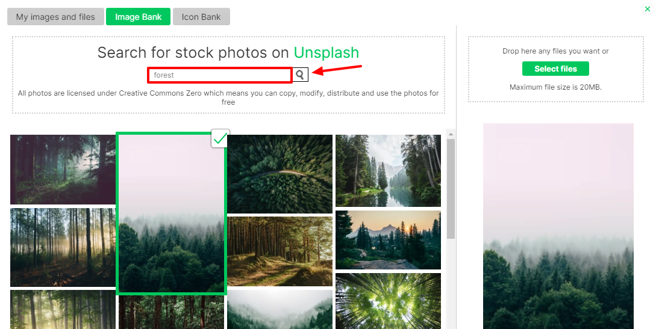Viewport: 656px width, 329px height.
Task: Close the dialog with green X icon
Action: [647, 9]
